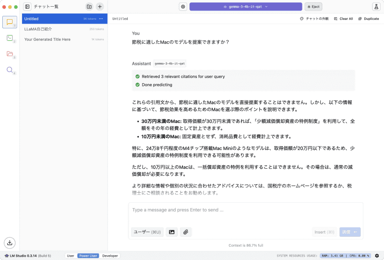Open the Downloads icon at bottom left
The height and width of the screenshot is (260, 384).
(10, 243)
